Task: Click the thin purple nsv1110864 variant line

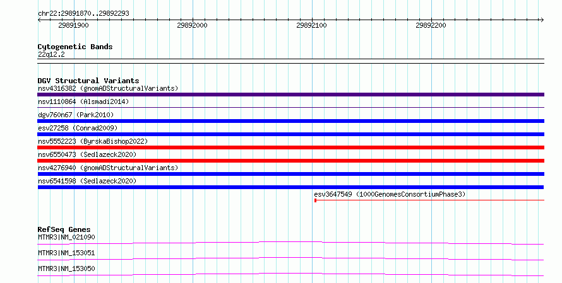Action: 290,107
